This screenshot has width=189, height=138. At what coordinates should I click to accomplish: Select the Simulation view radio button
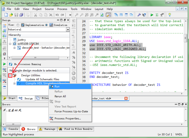click(x=47, y=25)
